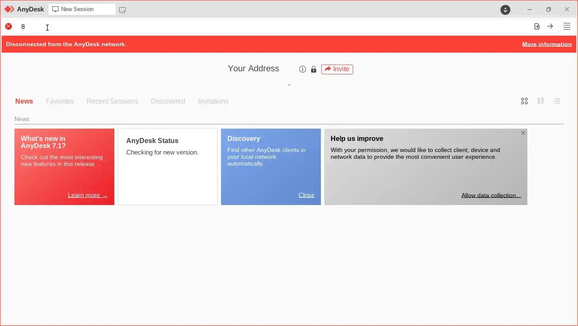
Task: Click the Checking for new version text
Action: coord(162,152)
